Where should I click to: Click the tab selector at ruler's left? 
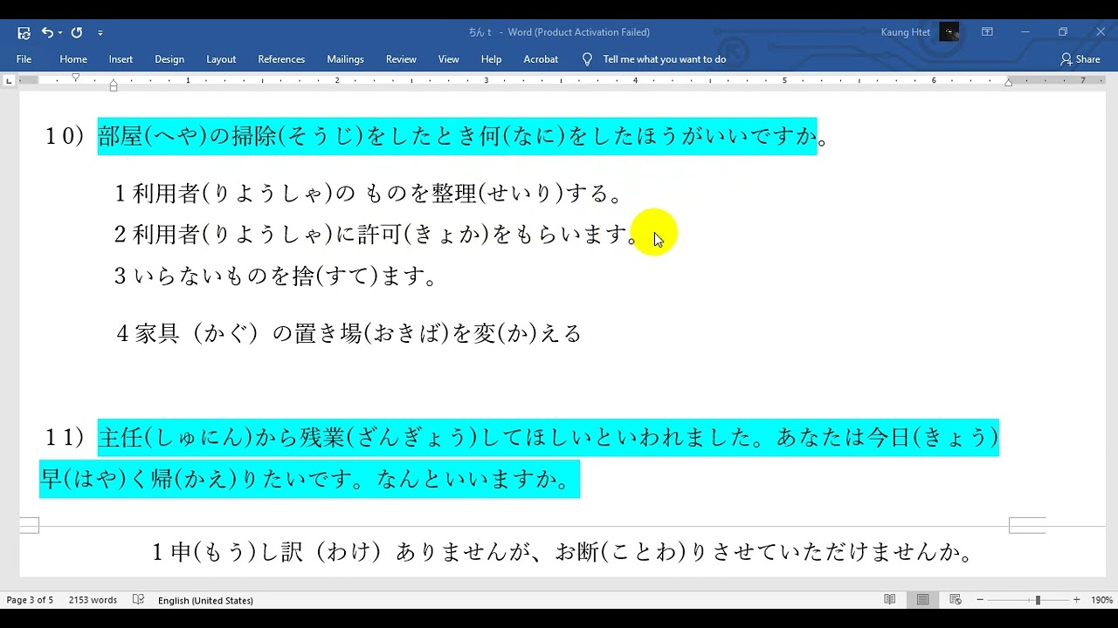point(9,80)
